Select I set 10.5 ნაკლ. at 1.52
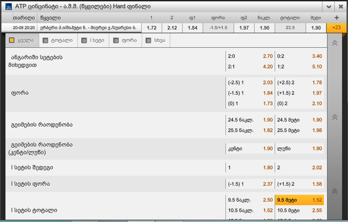The image size is (348, 222). pyautogui.click(x=250, y=210)
